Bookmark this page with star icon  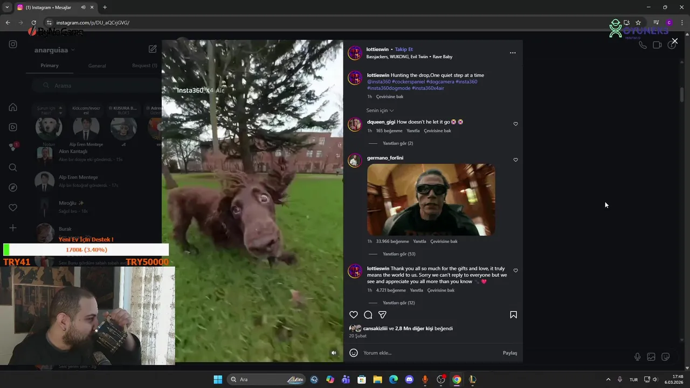click(638, 23)
